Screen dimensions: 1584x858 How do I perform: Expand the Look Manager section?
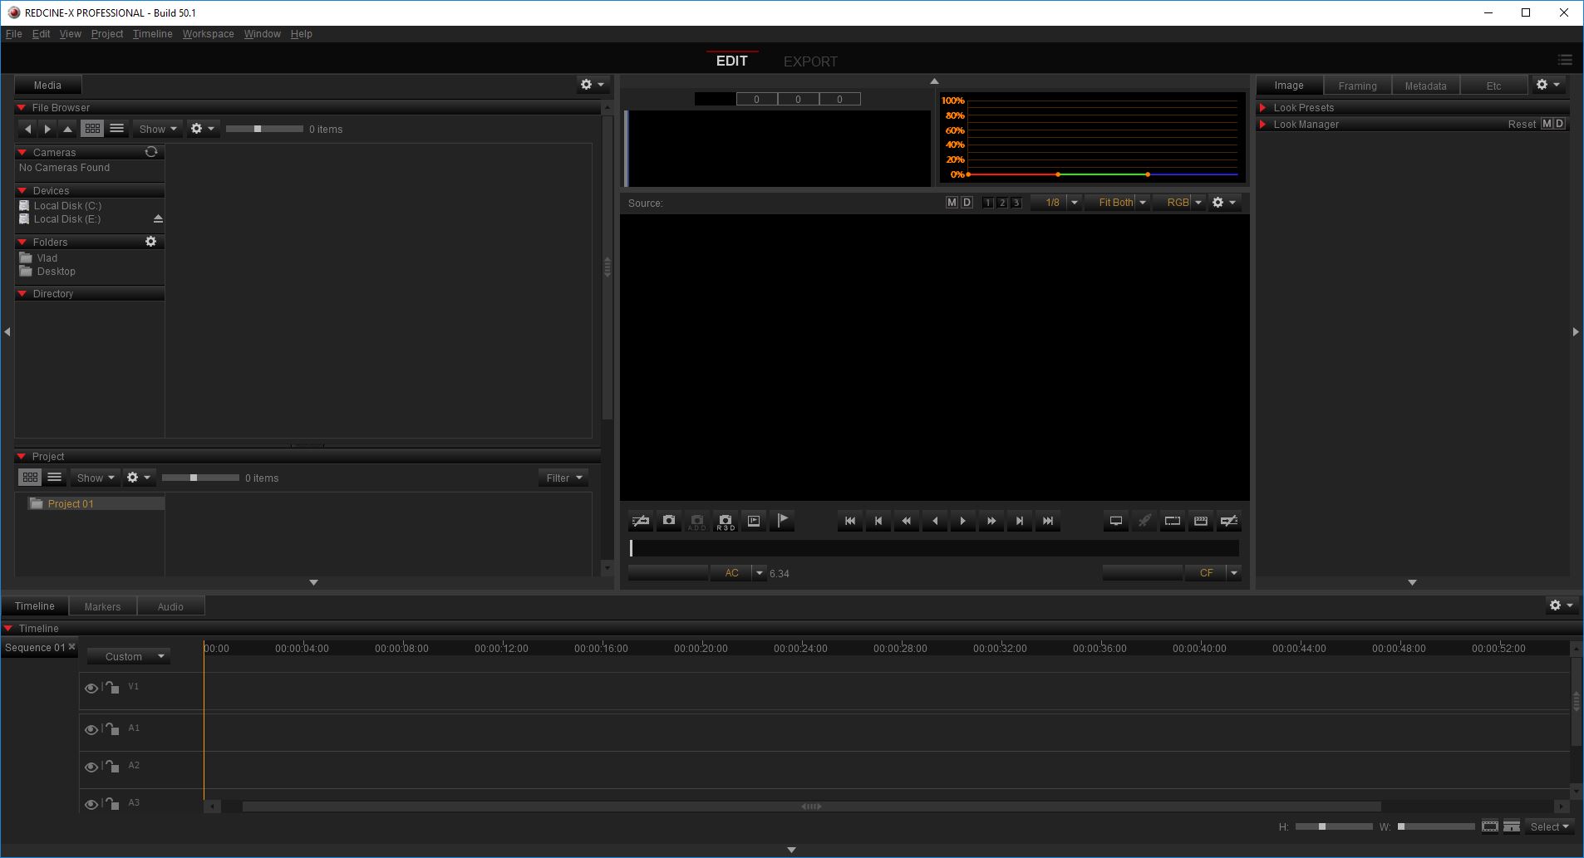click(1263, 125)
